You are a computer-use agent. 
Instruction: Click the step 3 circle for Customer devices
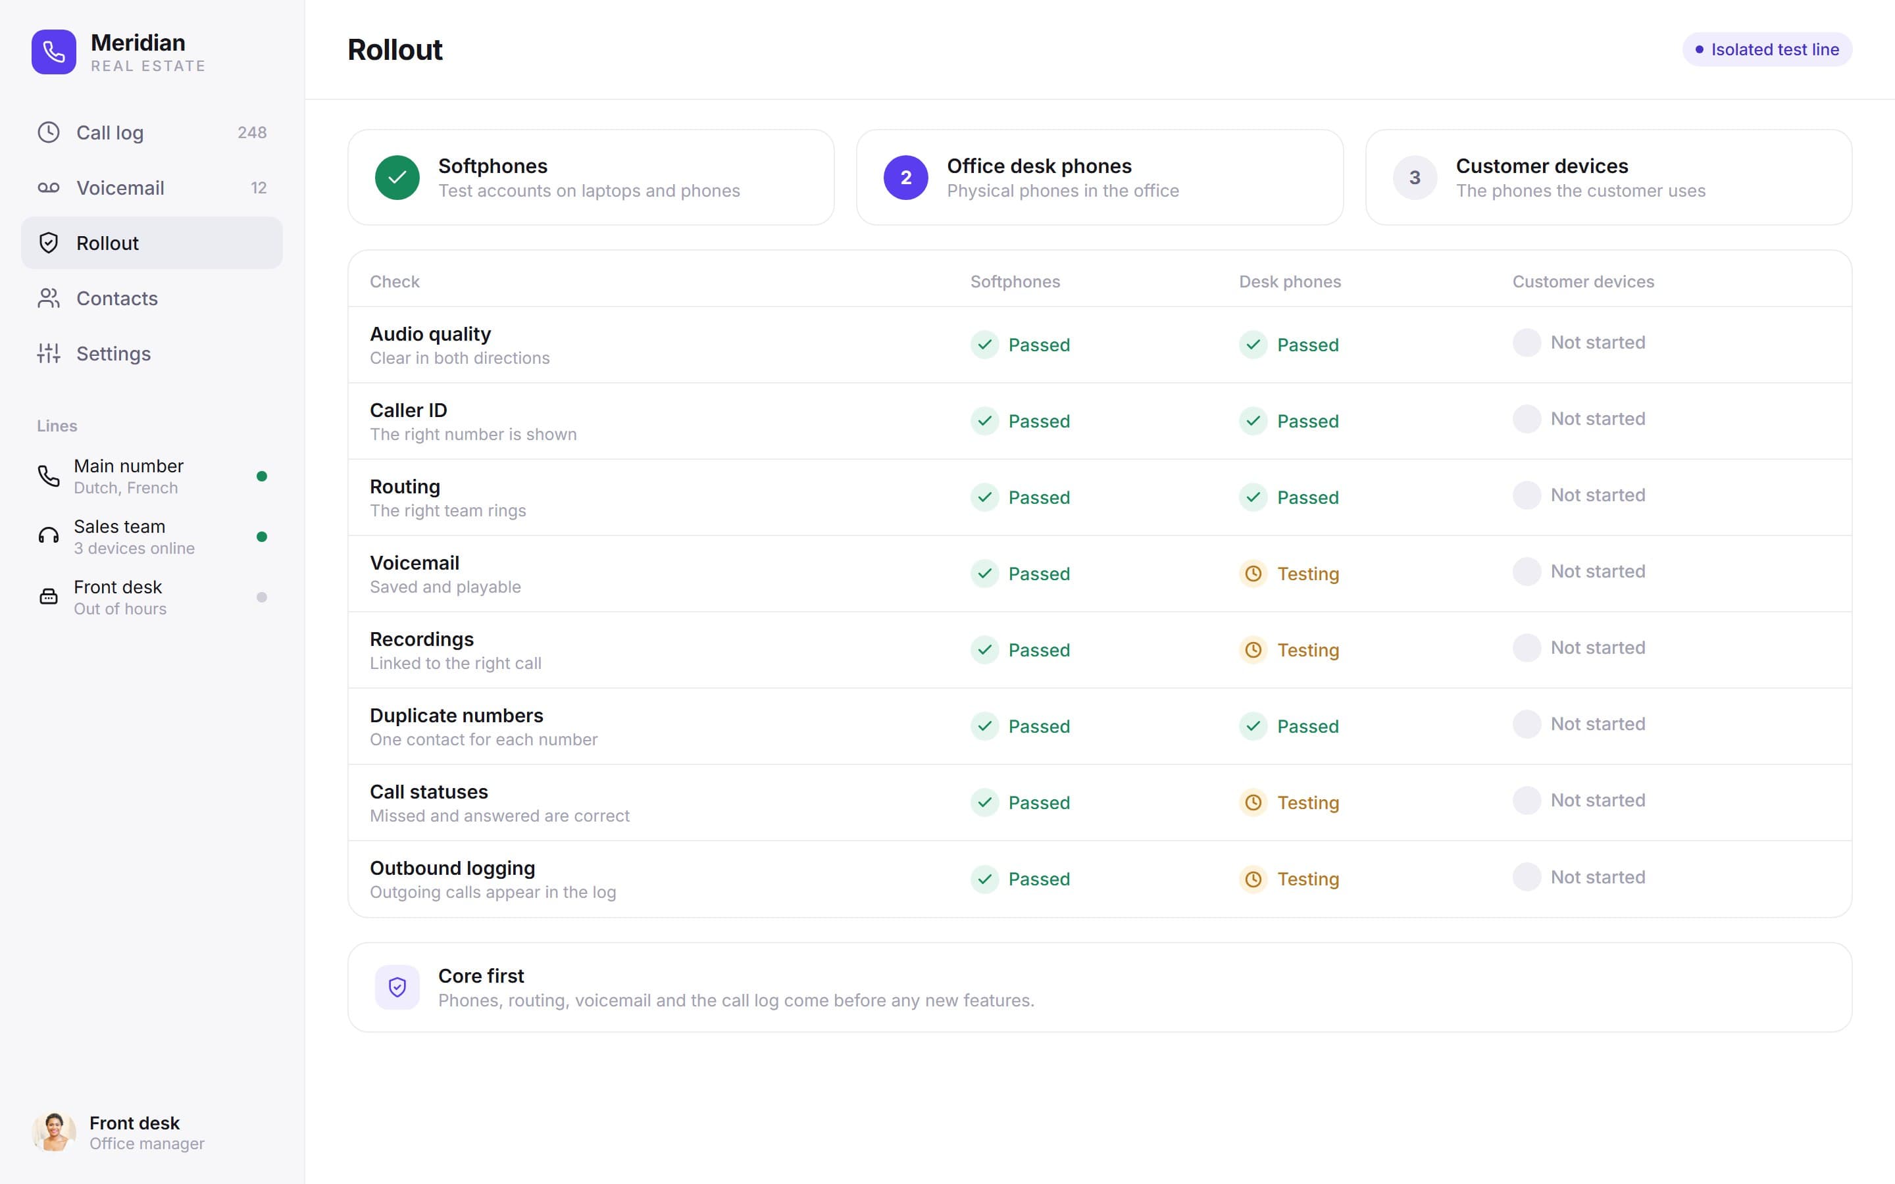1415,178
